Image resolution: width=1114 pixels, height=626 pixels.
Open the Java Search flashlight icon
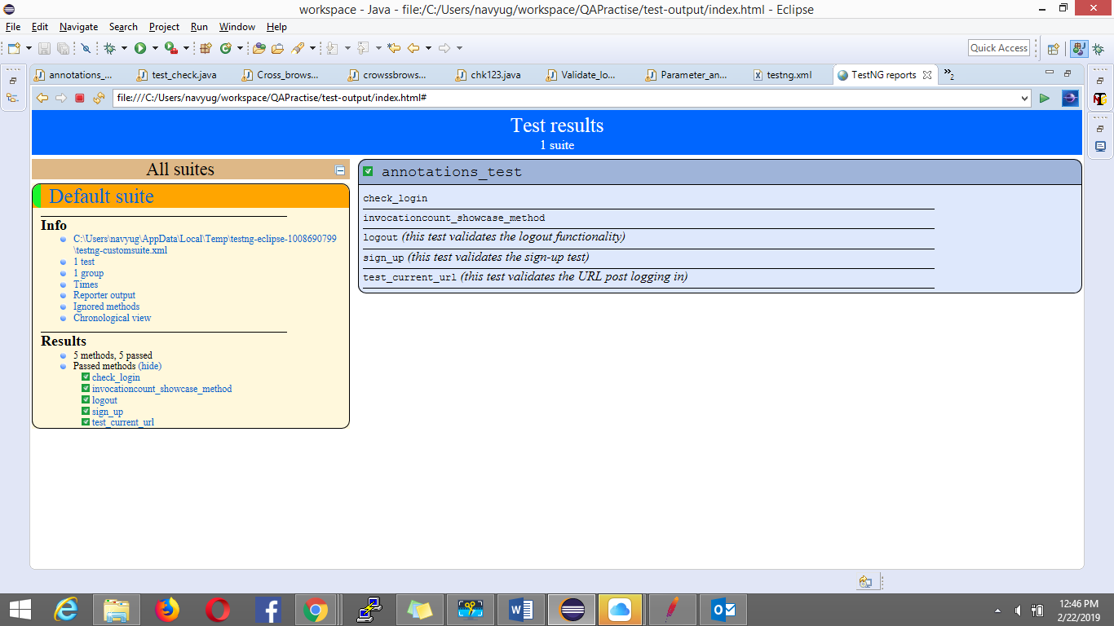pyautogui.click(x=298, y=48)
